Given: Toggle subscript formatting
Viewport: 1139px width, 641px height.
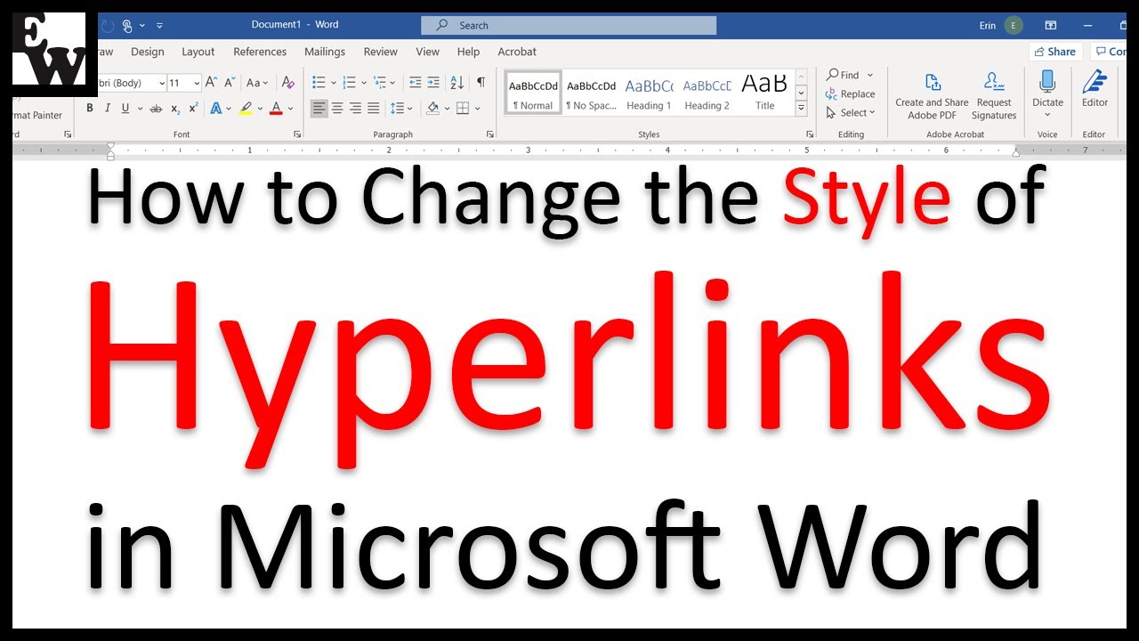Looking at the screenshot, I should [x=175, y=109].
